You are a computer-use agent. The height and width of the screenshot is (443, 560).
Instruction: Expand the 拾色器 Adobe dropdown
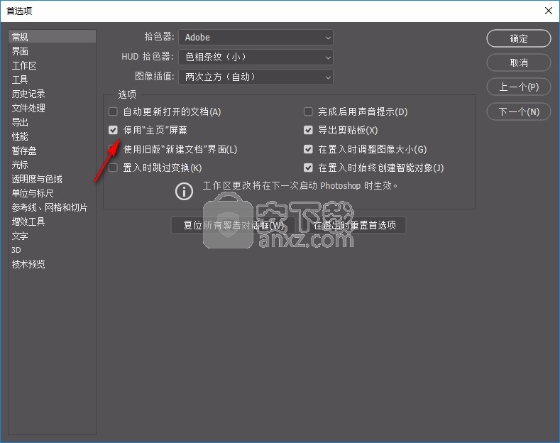[x=256, y=37]
